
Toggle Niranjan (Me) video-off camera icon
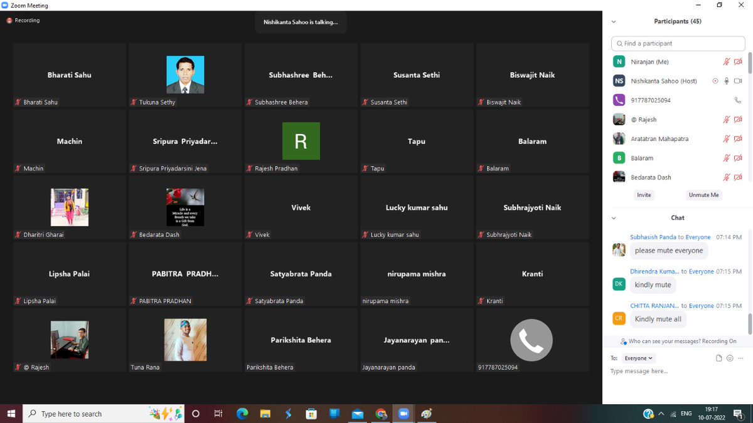[738, 61]
